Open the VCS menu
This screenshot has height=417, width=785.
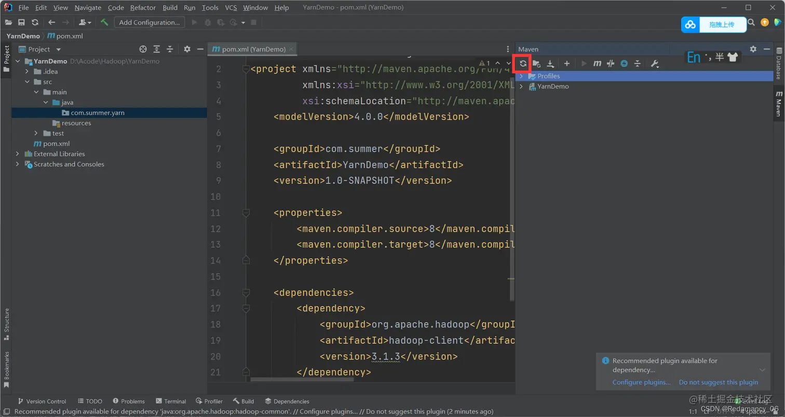[x=231, y=8]
